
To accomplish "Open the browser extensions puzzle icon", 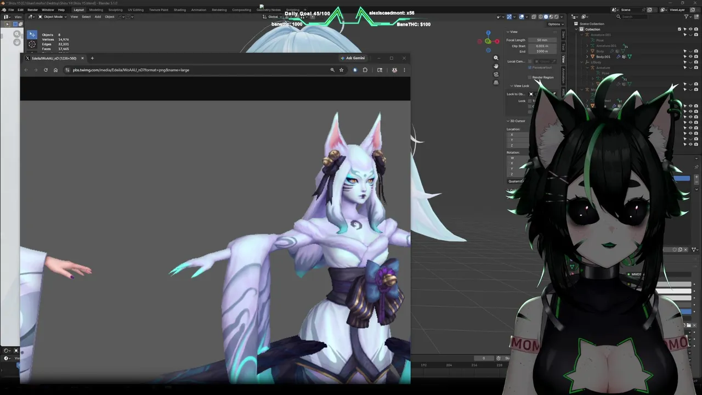I will click(365, 70).
